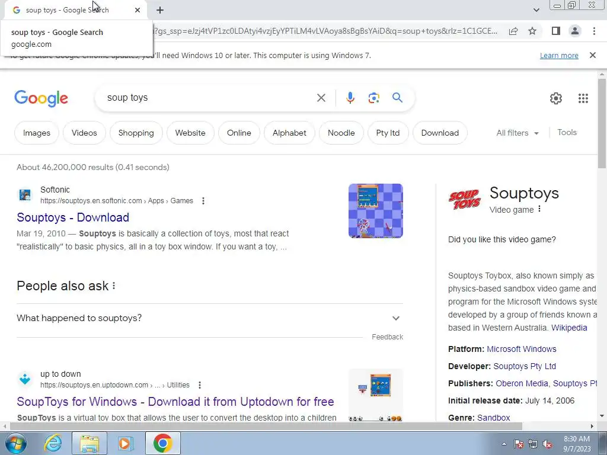
Task: Open Windows Start menu orb
Action: [x=15, y=443]
